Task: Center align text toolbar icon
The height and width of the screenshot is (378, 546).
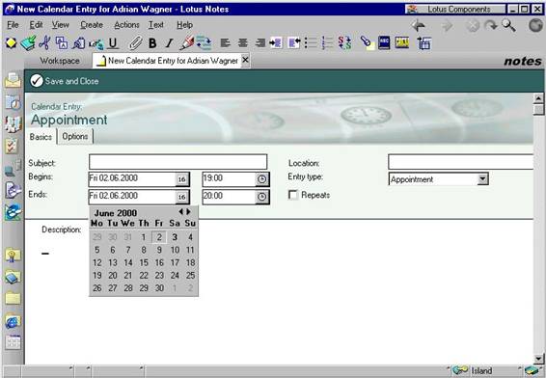Action: pos(242,43)
